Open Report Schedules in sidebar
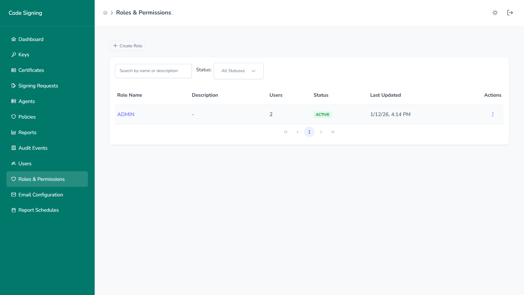 point(38,210)
